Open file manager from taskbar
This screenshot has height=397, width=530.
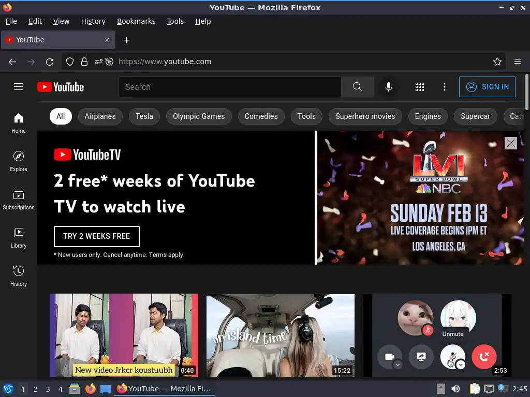[x=75, y=389]
